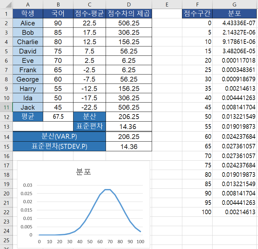Click the 0.000918679 cell

point(234,79)
